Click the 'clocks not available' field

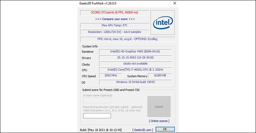(135, 64)
